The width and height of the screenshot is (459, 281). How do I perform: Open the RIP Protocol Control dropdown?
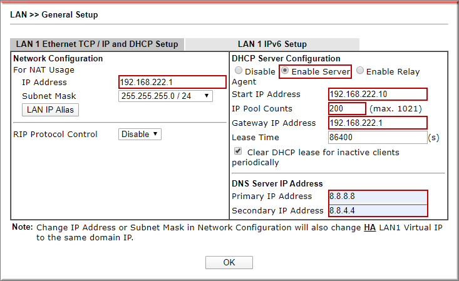click(140, 135)
